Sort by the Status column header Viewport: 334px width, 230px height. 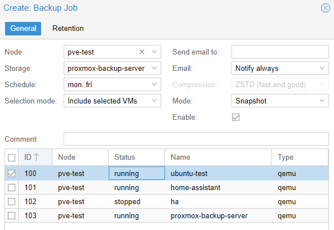pos(136,157)
